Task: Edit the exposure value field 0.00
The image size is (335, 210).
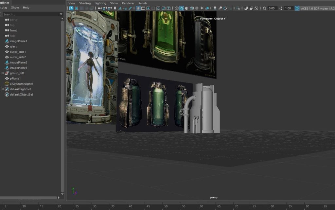Action: 273,8
